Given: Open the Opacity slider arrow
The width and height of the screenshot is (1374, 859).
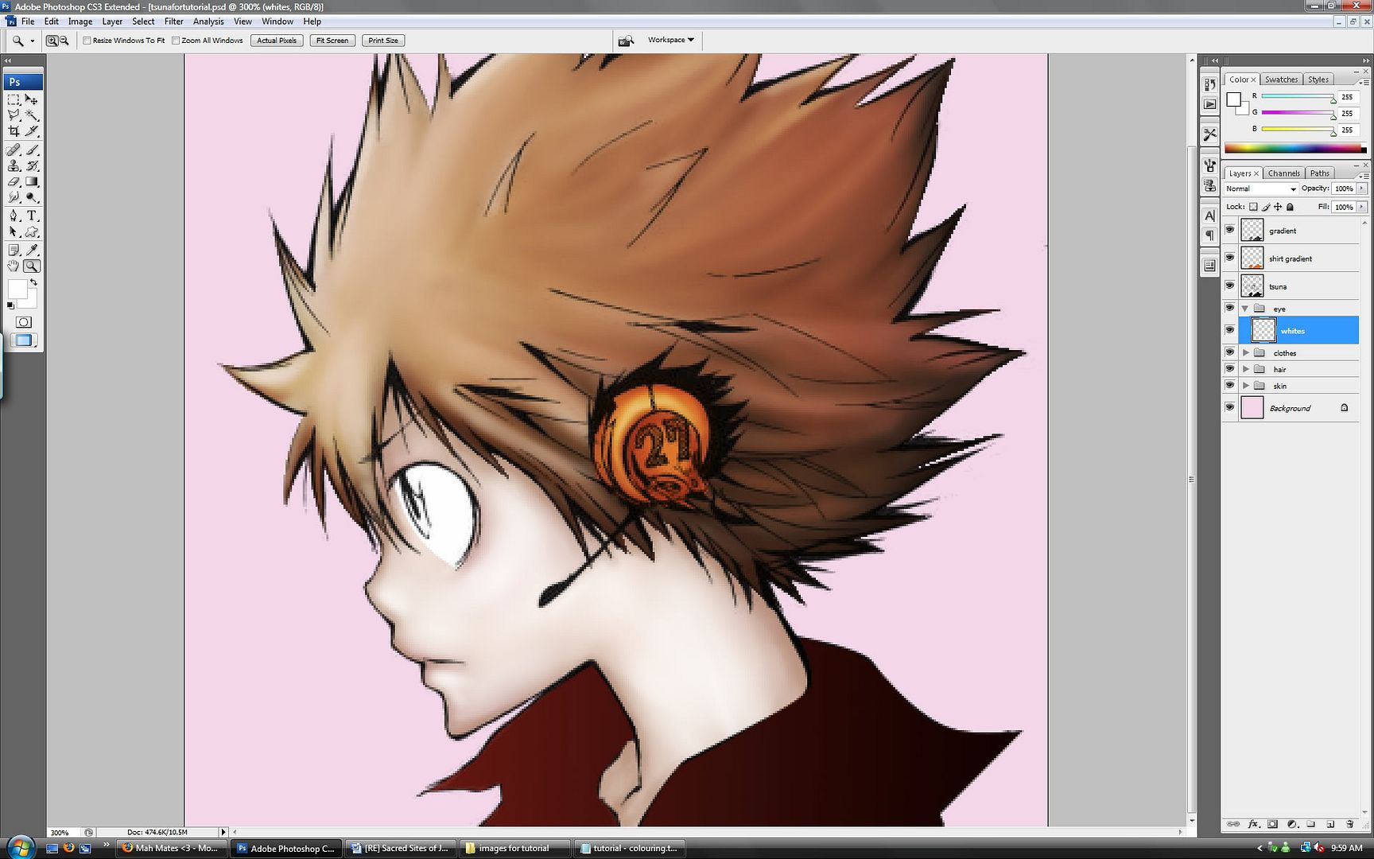Looking at the screenshot, I should pyautogui.click(x=1361, y=189).
